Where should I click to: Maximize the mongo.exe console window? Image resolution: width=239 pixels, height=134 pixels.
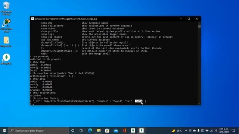pos(189,19)
